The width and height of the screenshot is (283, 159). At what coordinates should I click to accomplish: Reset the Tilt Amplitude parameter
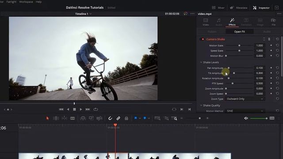[277, 73]
